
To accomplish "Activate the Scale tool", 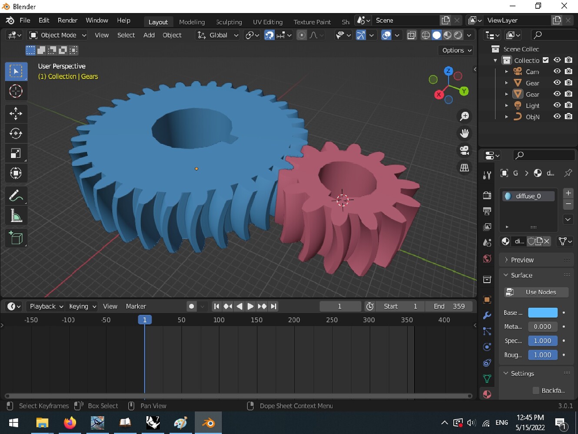I will coord(16,153).
